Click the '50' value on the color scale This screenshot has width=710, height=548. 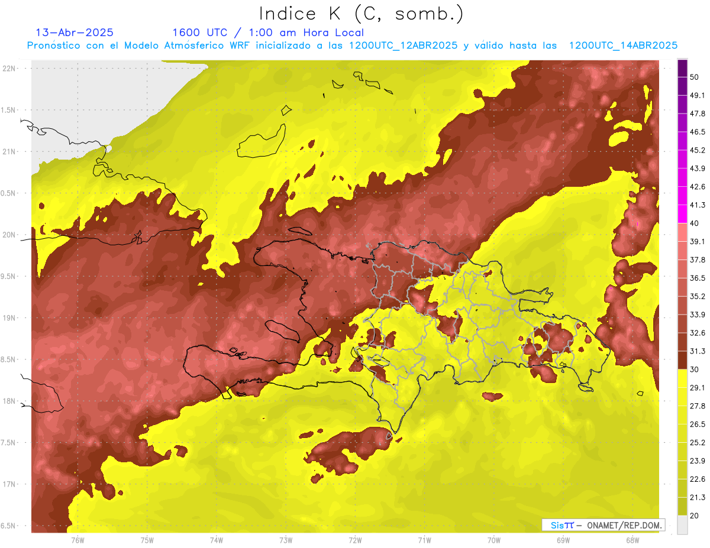[x=694, y=77]
